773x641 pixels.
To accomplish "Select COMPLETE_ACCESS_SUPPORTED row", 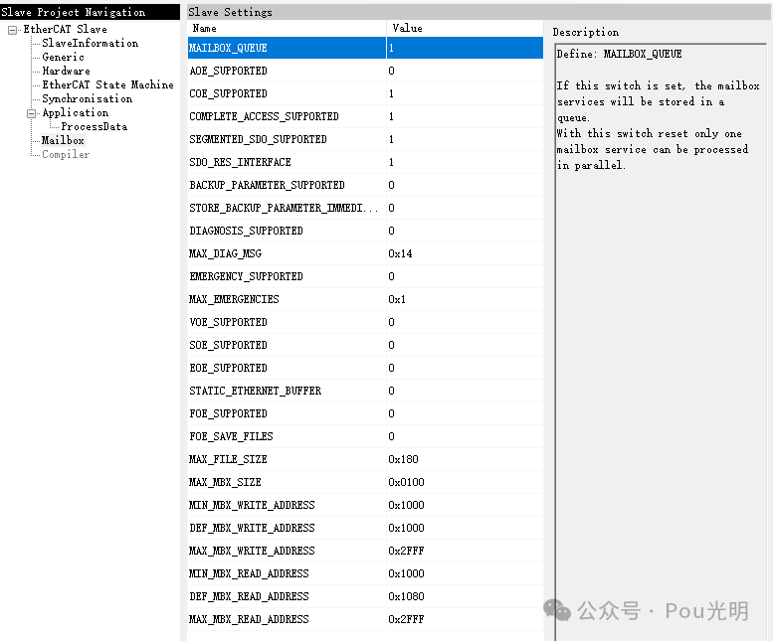I will [365, 116].
